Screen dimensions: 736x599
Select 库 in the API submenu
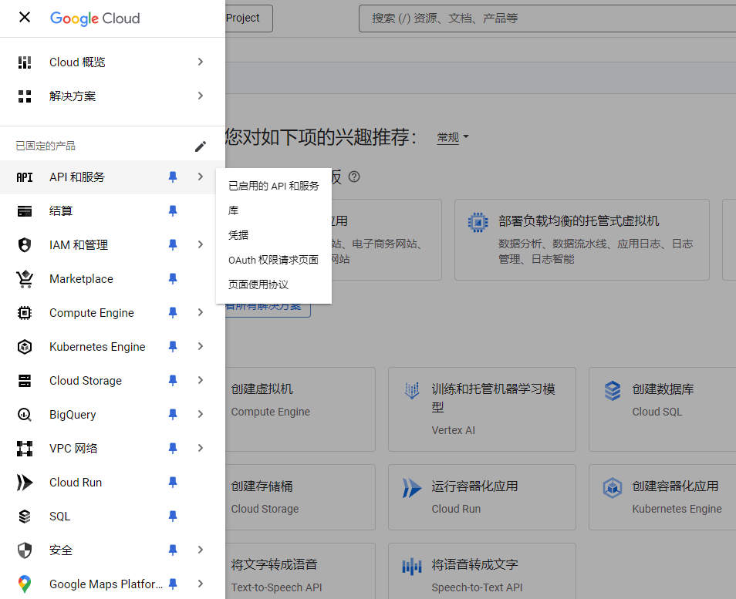[x=274, y=210]
